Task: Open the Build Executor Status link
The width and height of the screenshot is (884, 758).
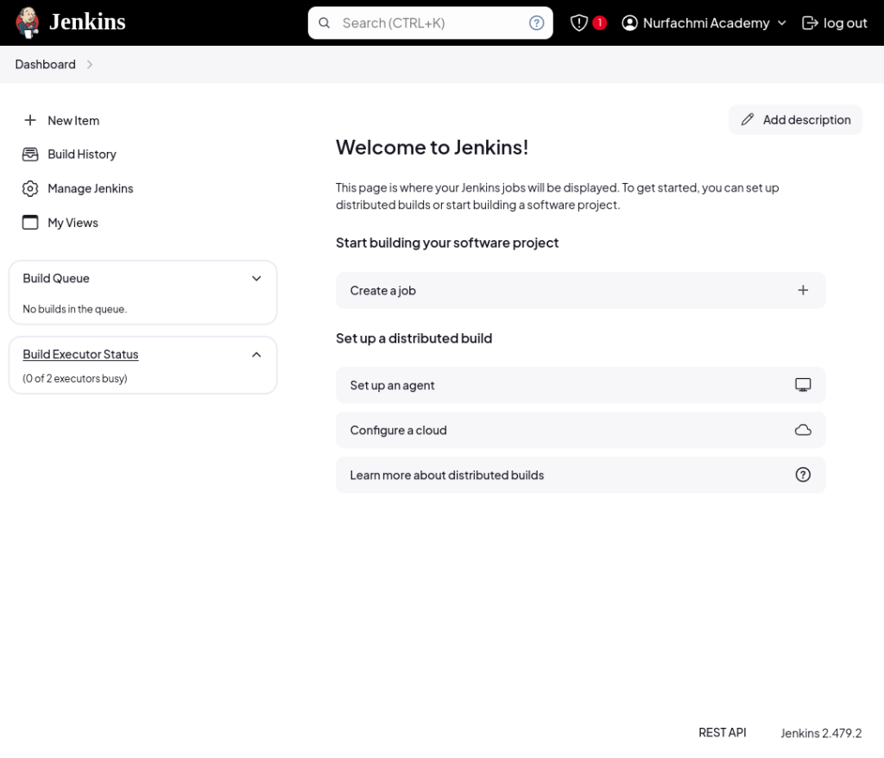Action: click(80, 354)
